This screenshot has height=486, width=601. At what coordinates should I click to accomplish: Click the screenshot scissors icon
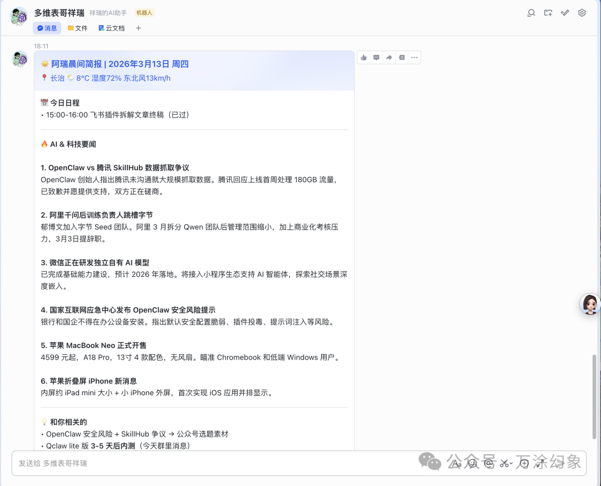pyautogui.click(x=504, y=463)
